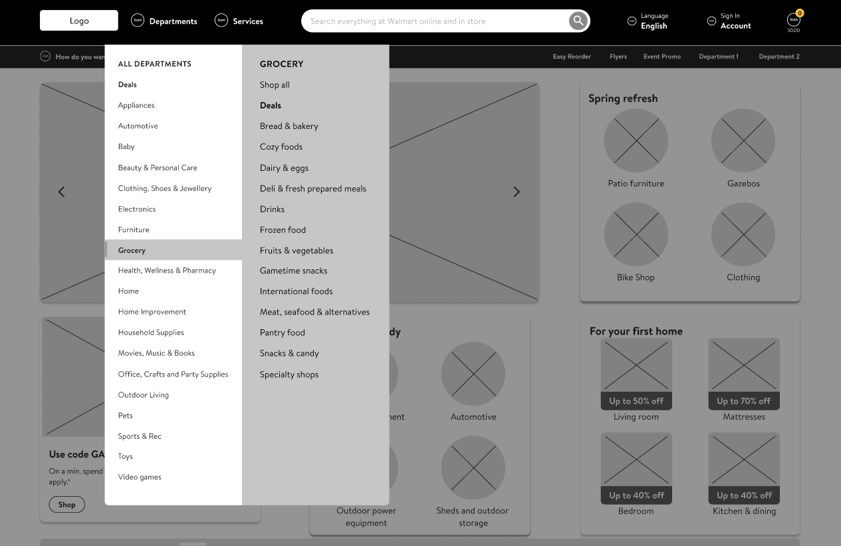This screenshot has height=546, width=841.
Task: Open Frozen food category
Action: click(283, 229)
